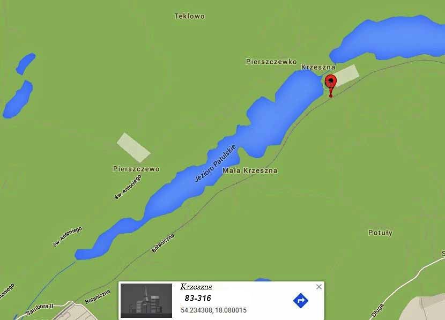Click the Krzeszna label on the map
The image size is (445, 320).
318,67
